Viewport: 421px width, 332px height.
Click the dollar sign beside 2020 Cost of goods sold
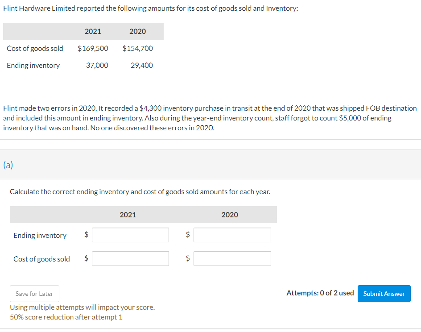coord(187,258)
